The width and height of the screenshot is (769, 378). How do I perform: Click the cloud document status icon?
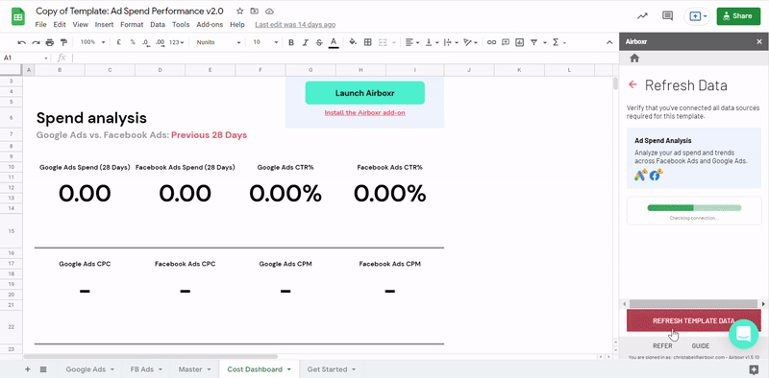pos(269,11)
